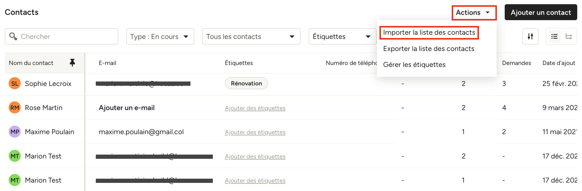The width and height of the screenshot is (582, 191).
Task: Switch to list view icon
Action: [x=554, y=36]
